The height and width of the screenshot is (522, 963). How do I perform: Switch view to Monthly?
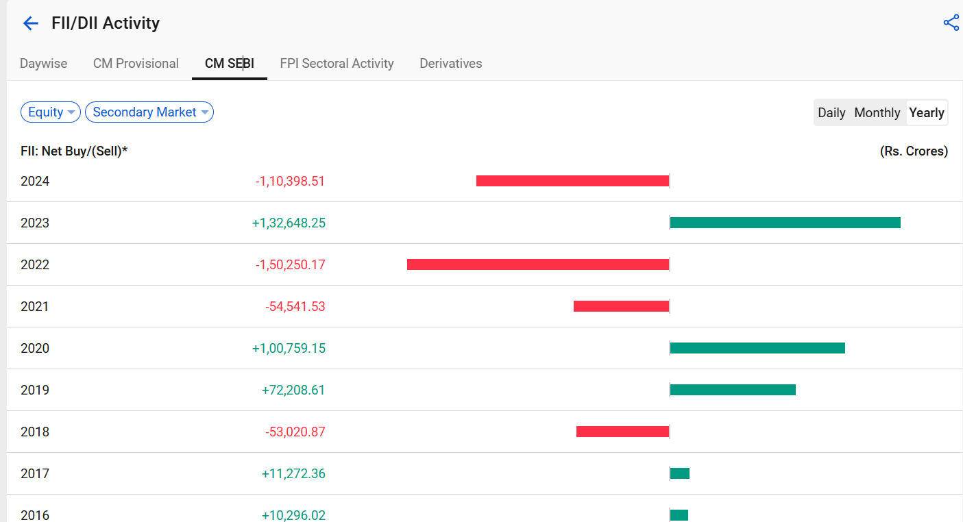877,113
